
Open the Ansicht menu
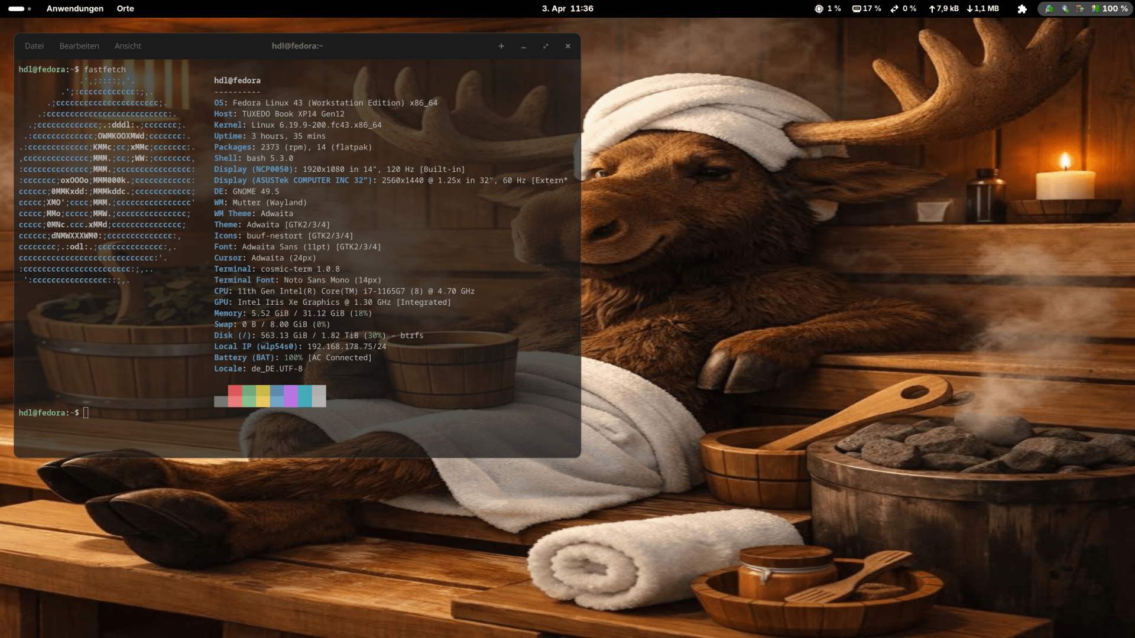tap(128, 46)
